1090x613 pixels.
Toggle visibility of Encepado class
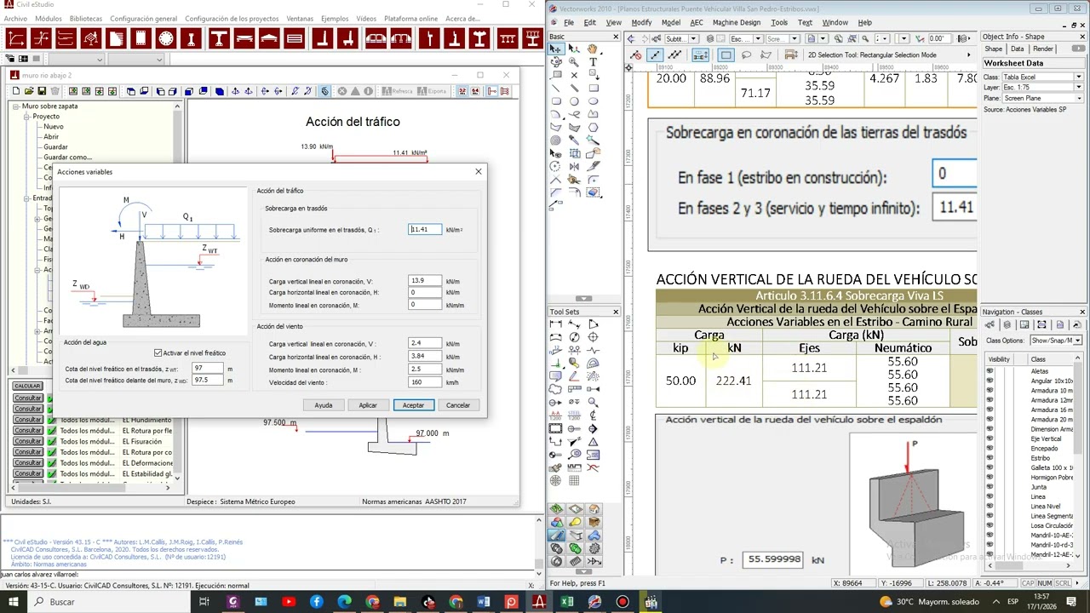(x=990, y=449)
